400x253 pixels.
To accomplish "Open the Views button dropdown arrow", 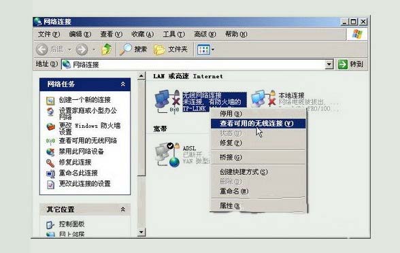I will (x=213, y=50).
